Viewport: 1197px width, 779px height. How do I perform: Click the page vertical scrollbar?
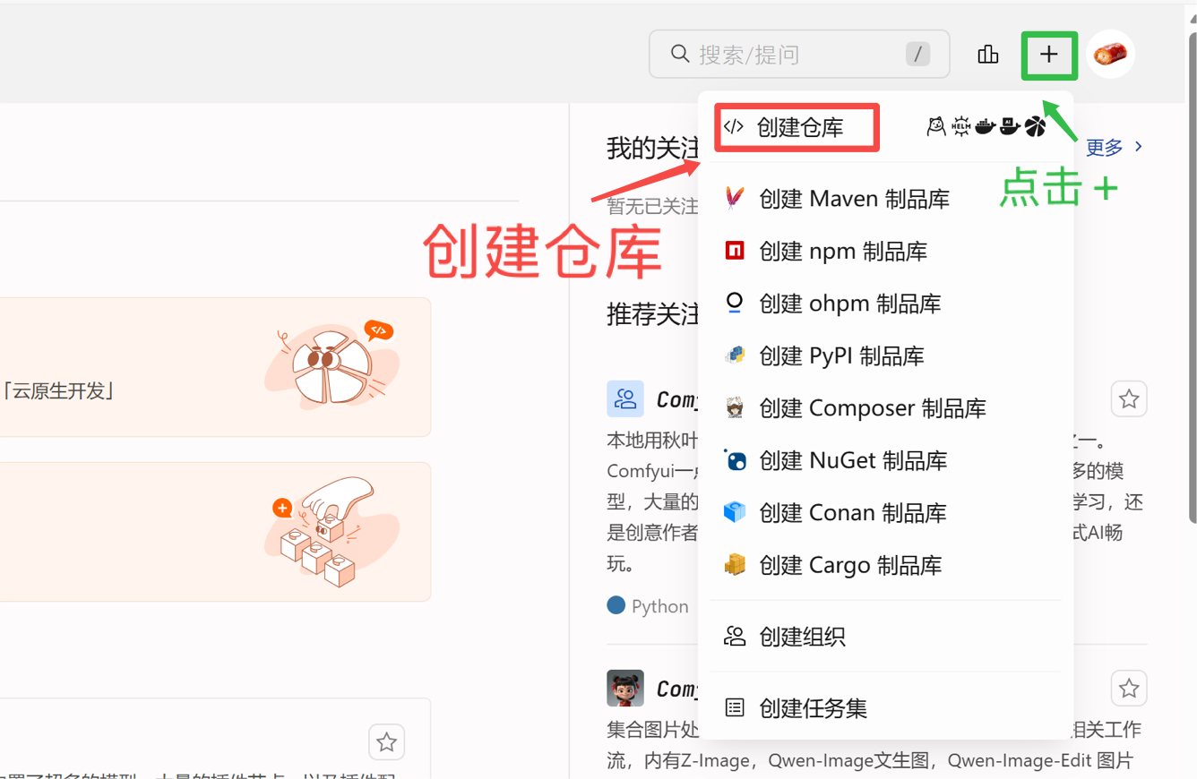pos(1192,269)
